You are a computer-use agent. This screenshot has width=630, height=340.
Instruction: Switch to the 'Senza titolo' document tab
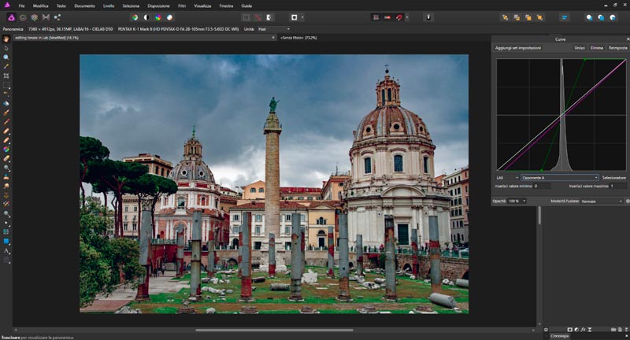[298, 38]
